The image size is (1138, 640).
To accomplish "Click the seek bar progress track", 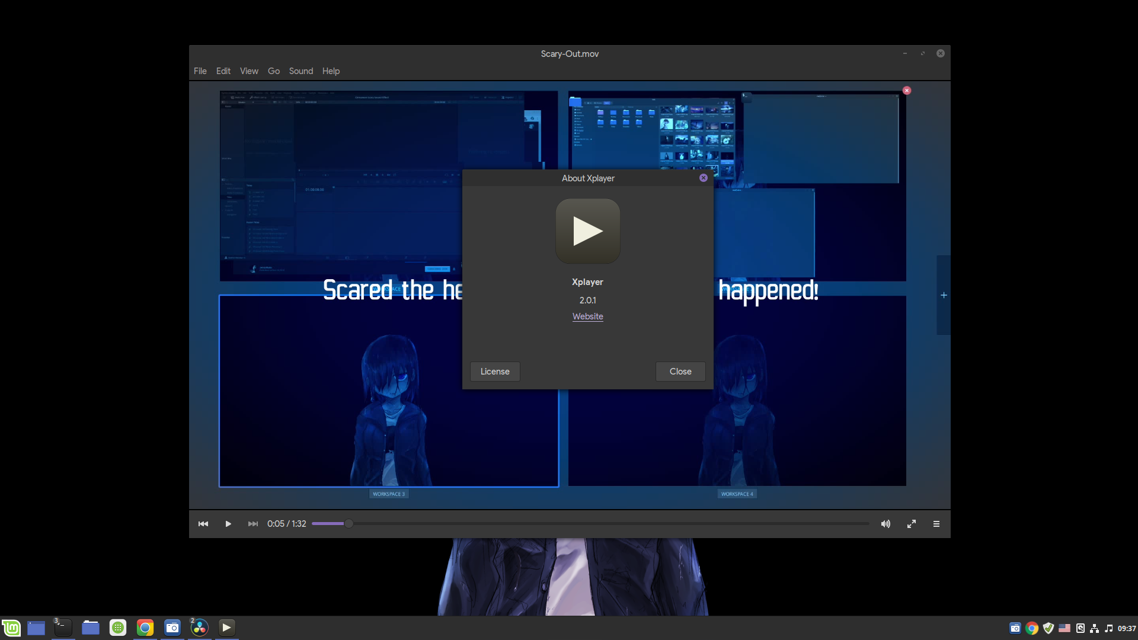I will (x=590, y=524).
